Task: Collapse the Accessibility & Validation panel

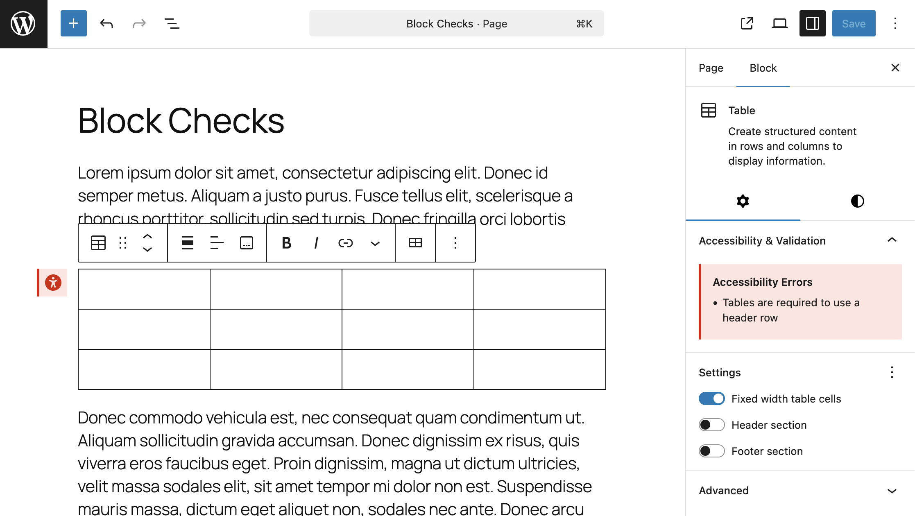Action: tap(892, 240)
